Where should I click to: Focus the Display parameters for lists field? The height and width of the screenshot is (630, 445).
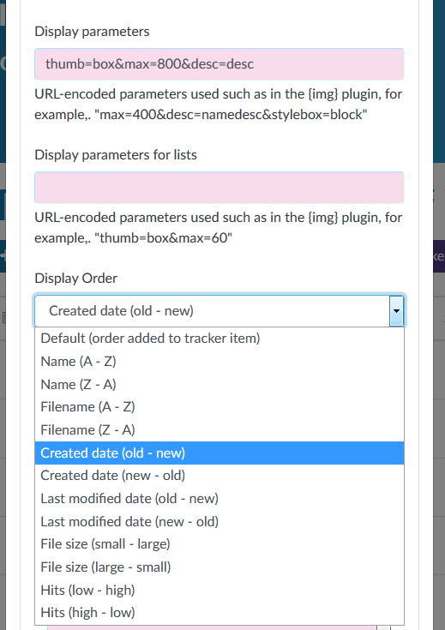click(219, 188)
